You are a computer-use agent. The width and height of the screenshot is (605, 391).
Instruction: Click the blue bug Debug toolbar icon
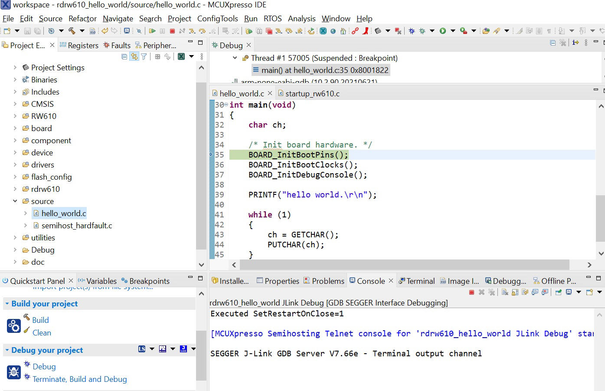pyautogui.click(x=412, y=31)
